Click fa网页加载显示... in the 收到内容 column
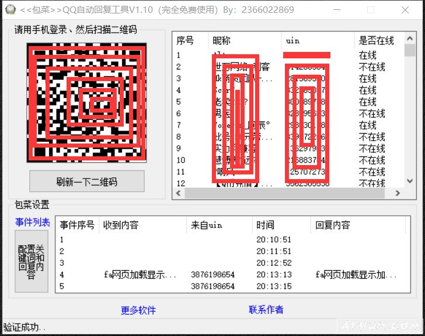This screenshot has width=425, height=336. click(140, 275)
